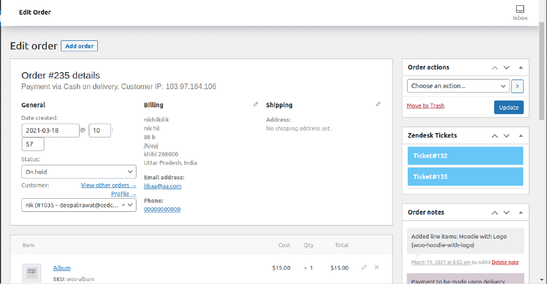Collapse the Zendesk Tickets panel
Image resolution: width=547 pixels, height=284 pixels.
click(520, 136)
